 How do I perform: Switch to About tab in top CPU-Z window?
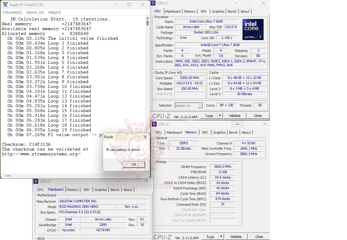pos(245,11)
